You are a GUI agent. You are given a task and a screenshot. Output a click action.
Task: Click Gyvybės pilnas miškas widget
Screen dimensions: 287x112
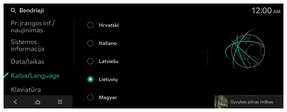[249, 102]
